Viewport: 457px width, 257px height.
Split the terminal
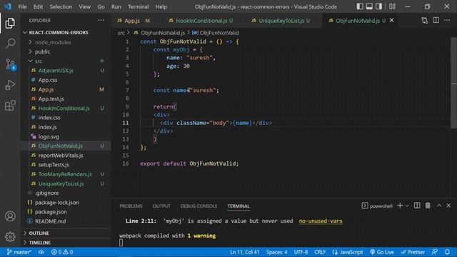coord(417,206)
